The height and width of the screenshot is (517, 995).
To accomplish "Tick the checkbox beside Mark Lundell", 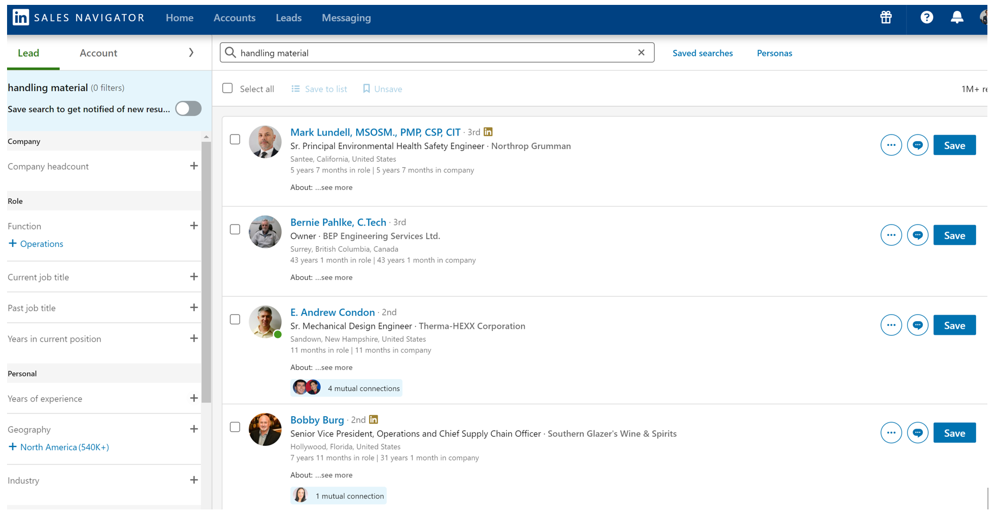I will [235, 139].
